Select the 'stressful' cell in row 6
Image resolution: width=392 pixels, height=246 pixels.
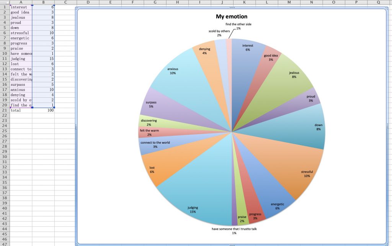pos(21,33)
